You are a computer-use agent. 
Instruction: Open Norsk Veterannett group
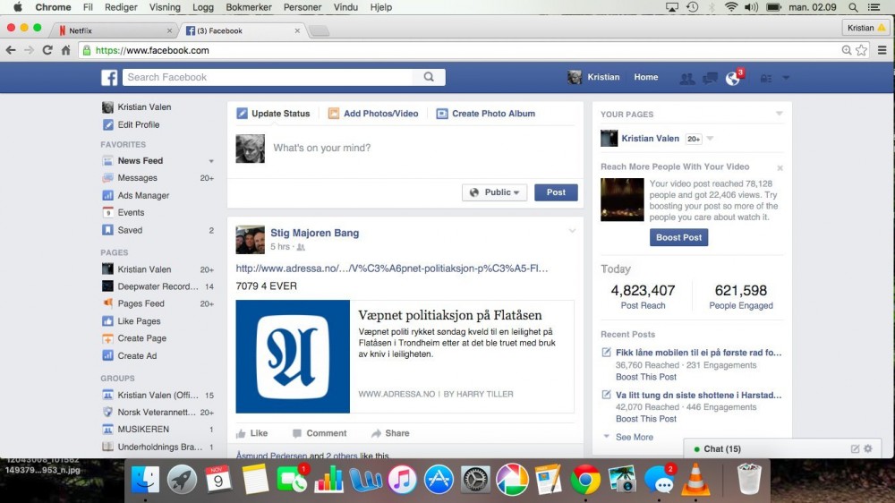[158, 413]
